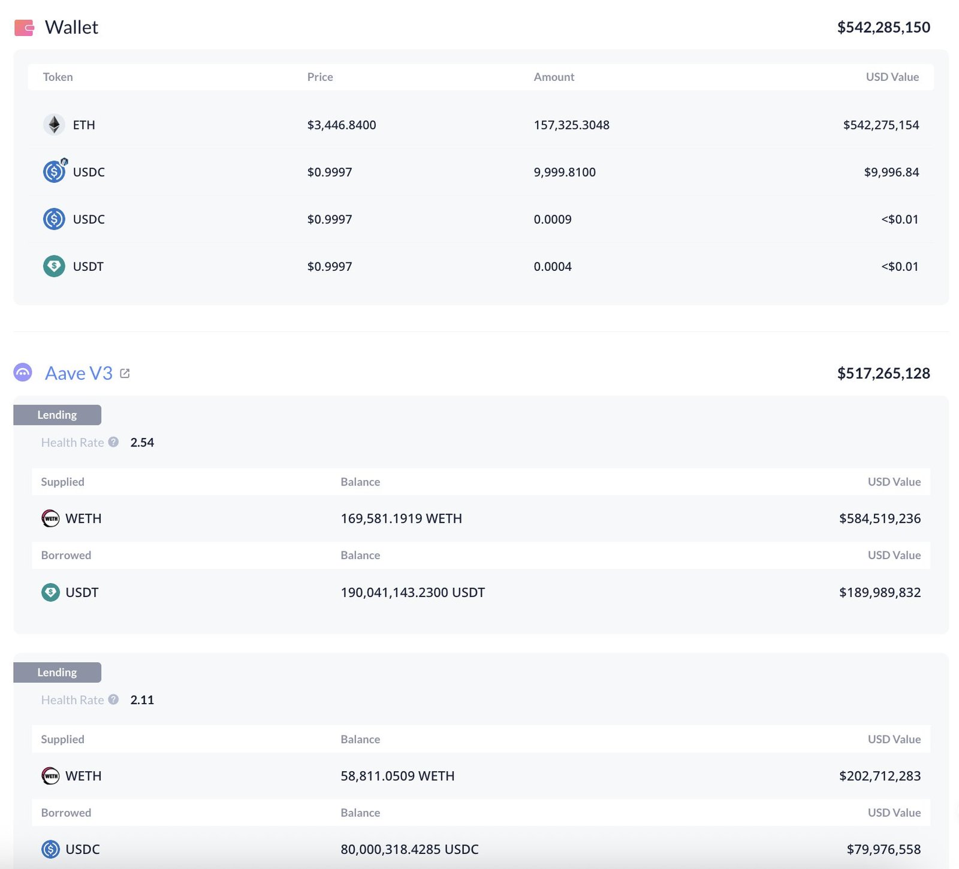Click the first Lending badge
The image size is (959, 869).
coord(57,414)
